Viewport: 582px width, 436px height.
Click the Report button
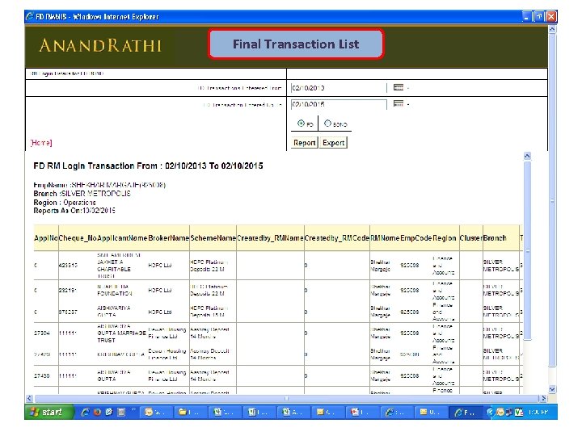pyautogui.click(x=305, y=143)
